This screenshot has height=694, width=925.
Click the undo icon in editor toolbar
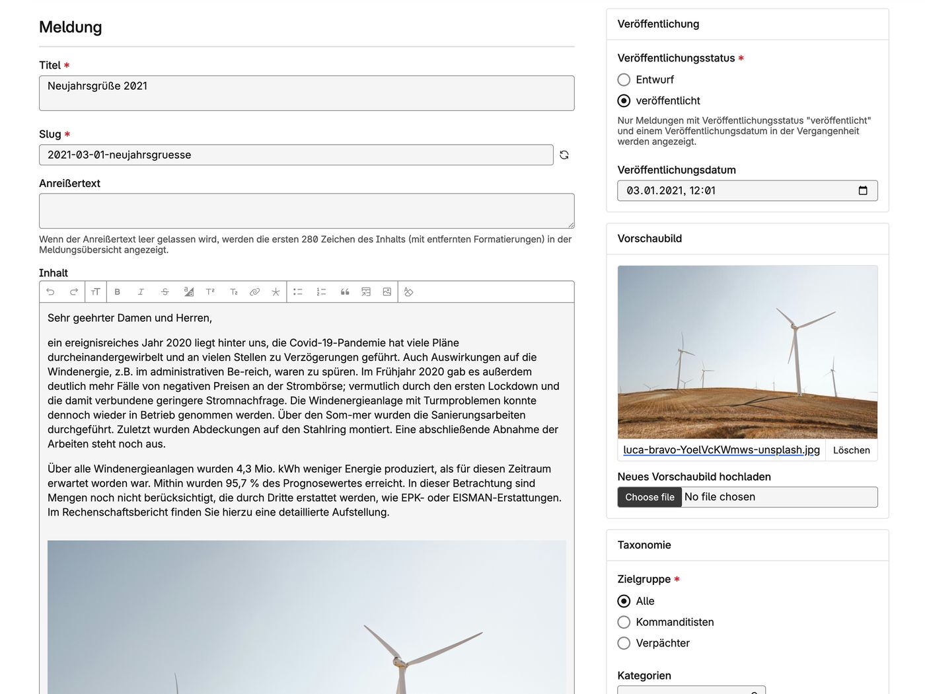(x=50, y=291)
